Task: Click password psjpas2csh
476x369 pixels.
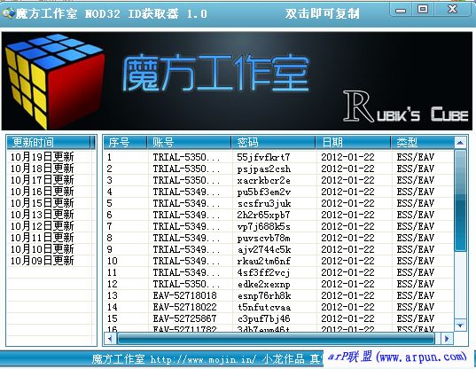Action: point(264,169)
